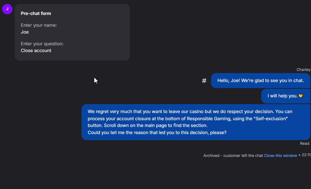Click the Archived customer left chat notice

tap(233, 155)
